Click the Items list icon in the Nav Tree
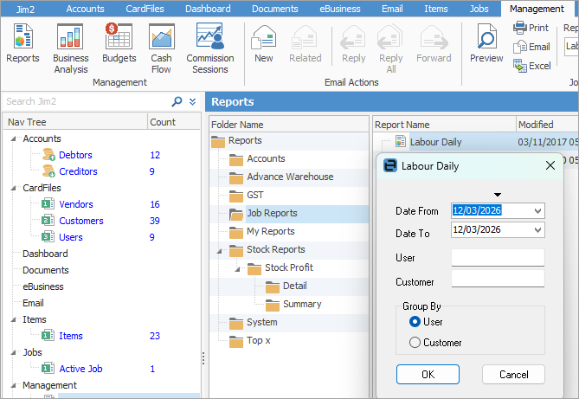Screen dimensions: 579x399 (48, 336)
